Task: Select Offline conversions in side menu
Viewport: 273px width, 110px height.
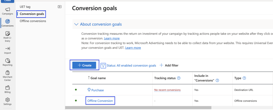Action: click(x=33, y=21)
